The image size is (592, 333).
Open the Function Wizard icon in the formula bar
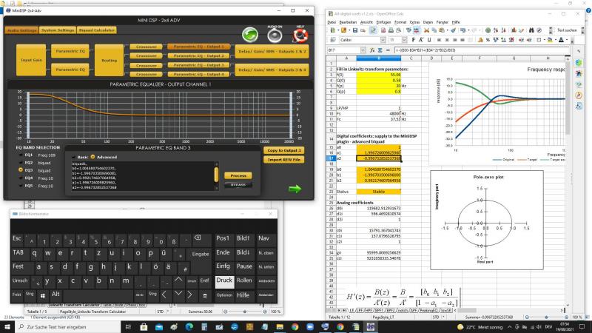click(371, 49)
